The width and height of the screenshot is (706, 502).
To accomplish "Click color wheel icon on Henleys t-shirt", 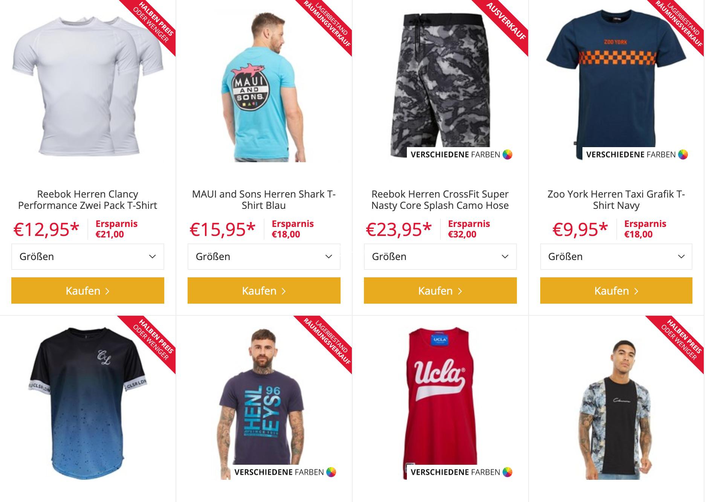I will pos(331,472).
